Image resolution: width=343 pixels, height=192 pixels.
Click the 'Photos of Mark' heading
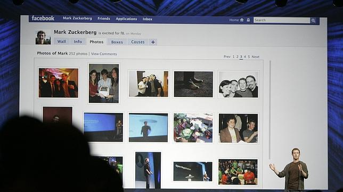52,53
